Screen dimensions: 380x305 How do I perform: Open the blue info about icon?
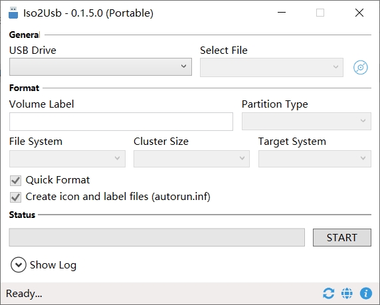tap(365, 293)
